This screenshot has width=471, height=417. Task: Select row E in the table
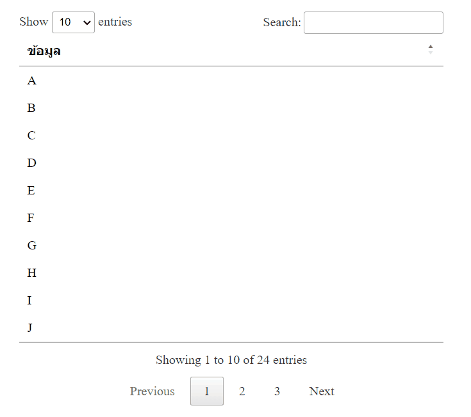point(31,191)
